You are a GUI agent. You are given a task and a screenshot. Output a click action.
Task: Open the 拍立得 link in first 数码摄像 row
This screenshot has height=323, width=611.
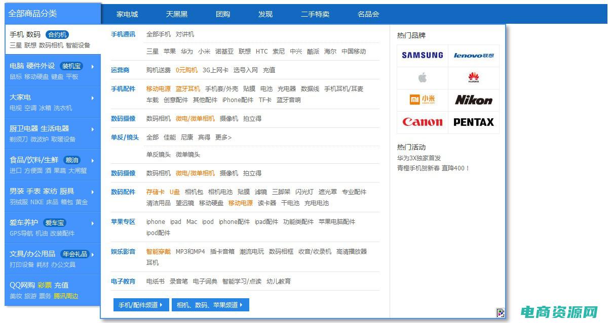[x=252, y=119]
